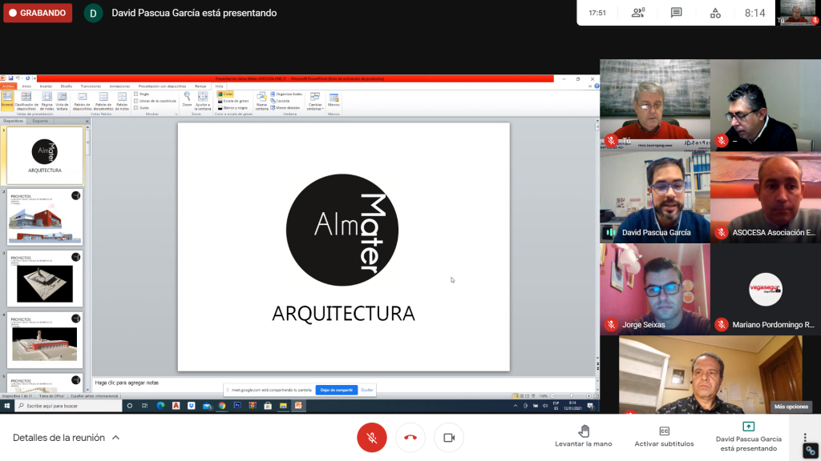The height and width of the screenshot is (461, 821).
Task: Open the Mostrar group dialog launcher
Action: coord(176,114)
